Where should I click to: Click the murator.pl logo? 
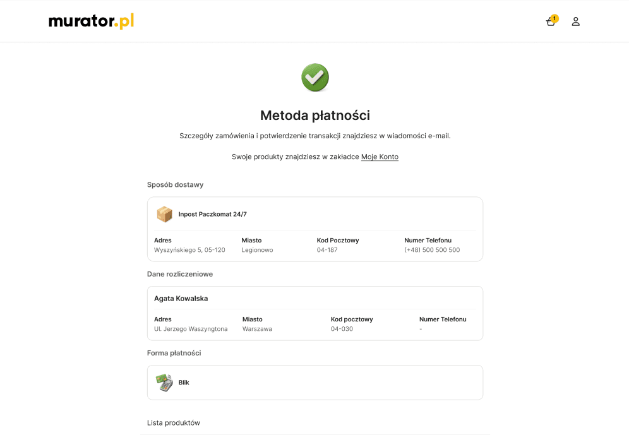point(90,20)
